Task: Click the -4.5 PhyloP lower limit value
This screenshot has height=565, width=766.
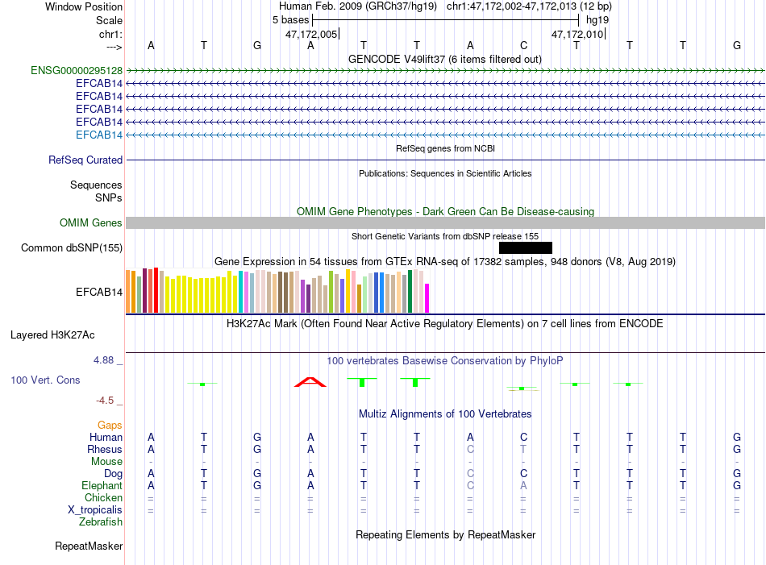Action: coord(105,401)
